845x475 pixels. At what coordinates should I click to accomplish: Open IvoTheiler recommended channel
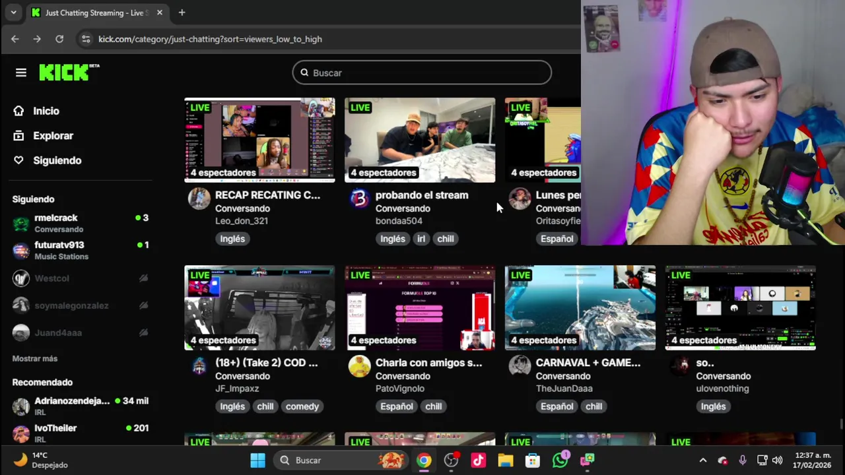[x=81, y=433]
